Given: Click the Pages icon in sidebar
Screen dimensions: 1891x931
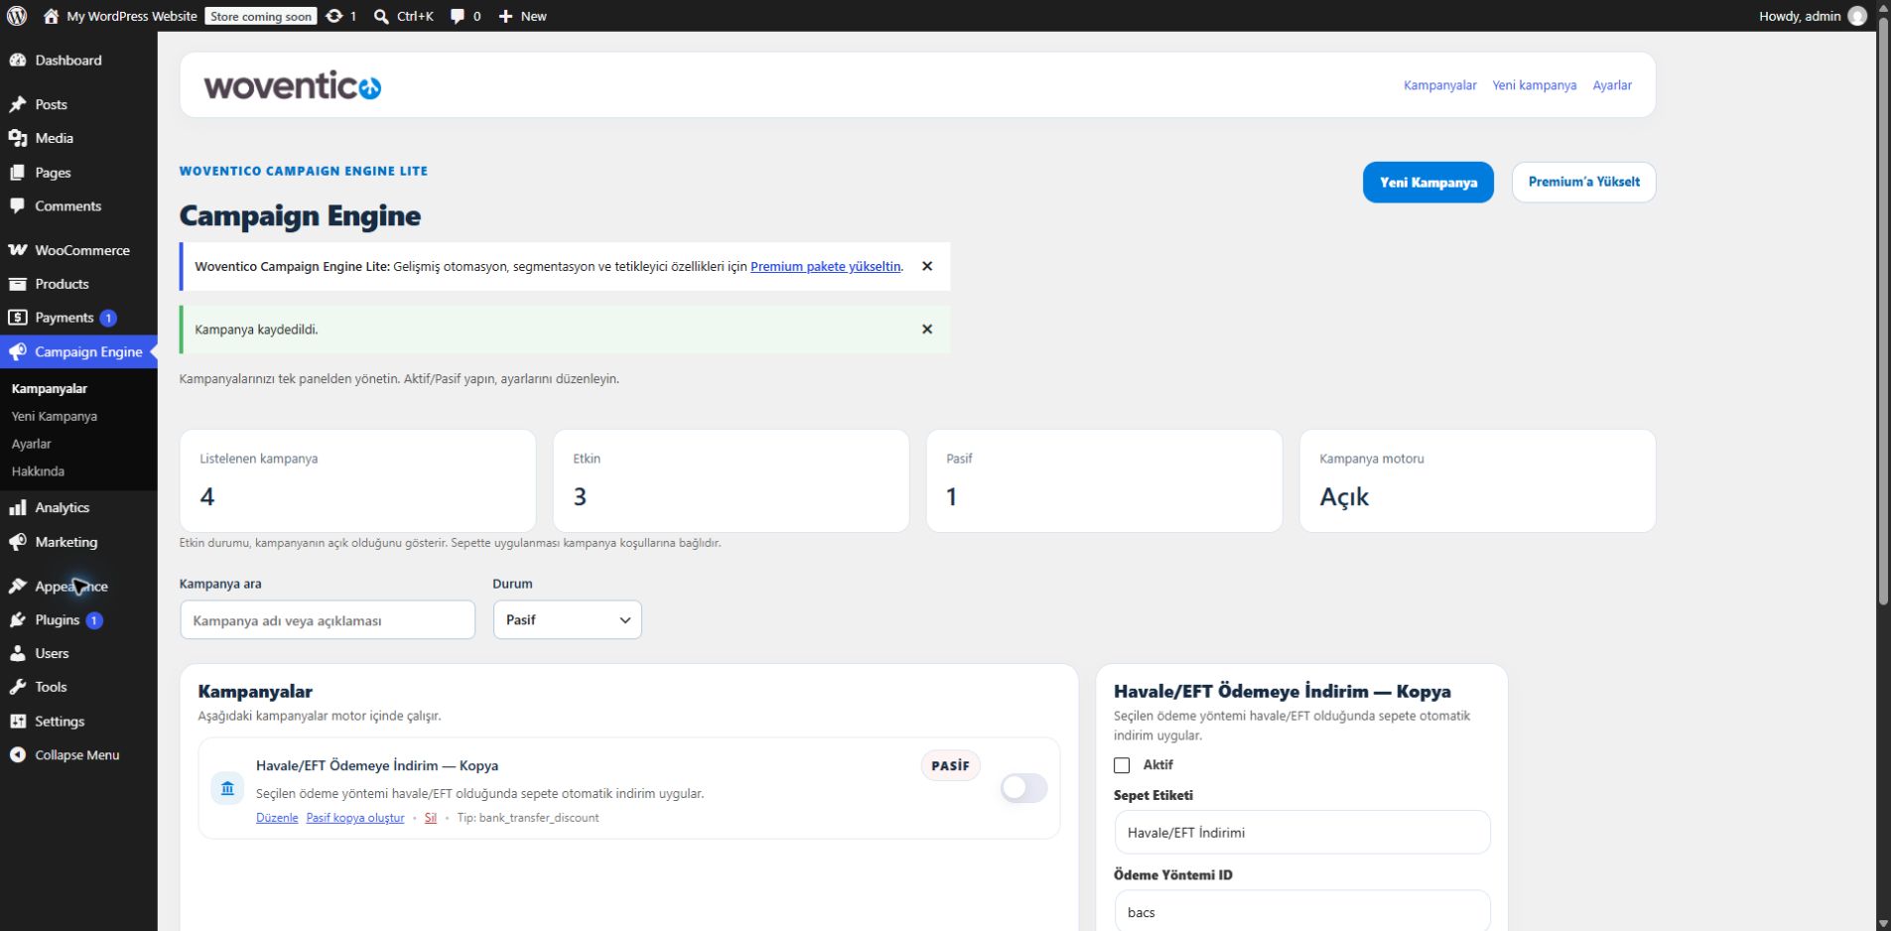Looking at the screenshot, I should [x=18, y=173].
